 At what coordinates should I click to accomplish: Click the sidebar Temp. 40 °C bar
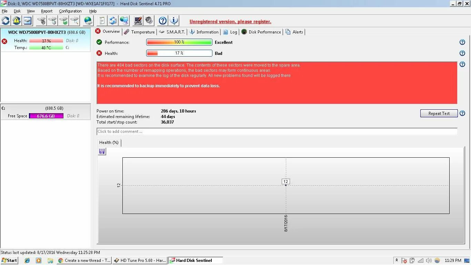tap(46, 48)
